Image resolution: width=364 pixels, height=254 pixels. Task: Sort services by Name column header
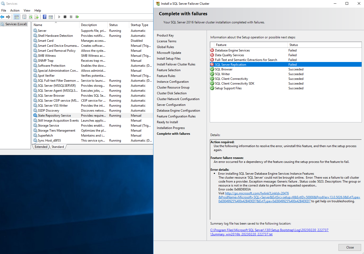[x=56, y=25]
